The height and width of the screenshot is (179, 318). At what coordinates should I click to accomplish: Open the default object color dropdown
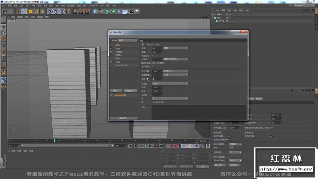click(x=236, y=144)
